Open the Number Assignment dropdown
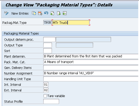The image size is (139, 106). tap(91, 73)
